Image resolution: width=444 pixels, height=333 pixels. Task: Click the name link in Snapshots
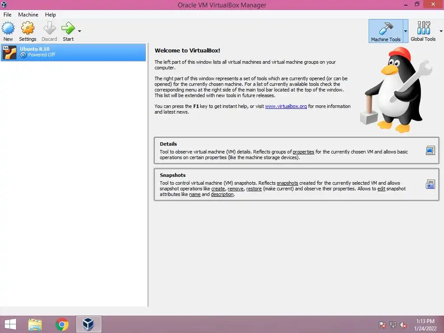(195, 194)
